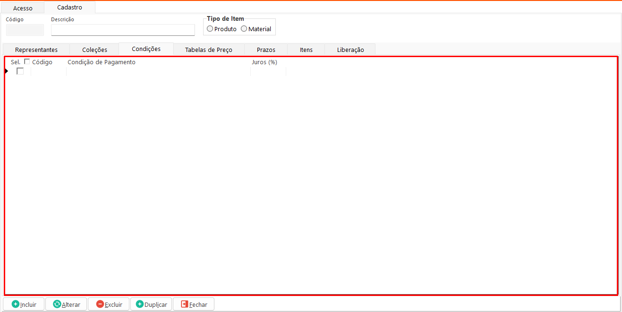The width and height of the screenshot is (622, 312).
Task: Click the Código input box
Action: point(25,30)
